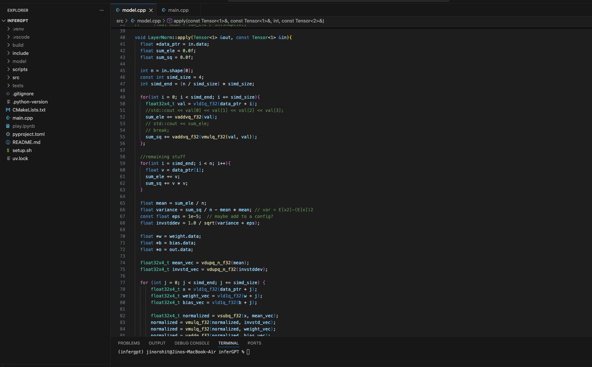The height and width of the screenshot is (367, 592).
Task: Click the setup.sh shell icon
Action: 8,150
